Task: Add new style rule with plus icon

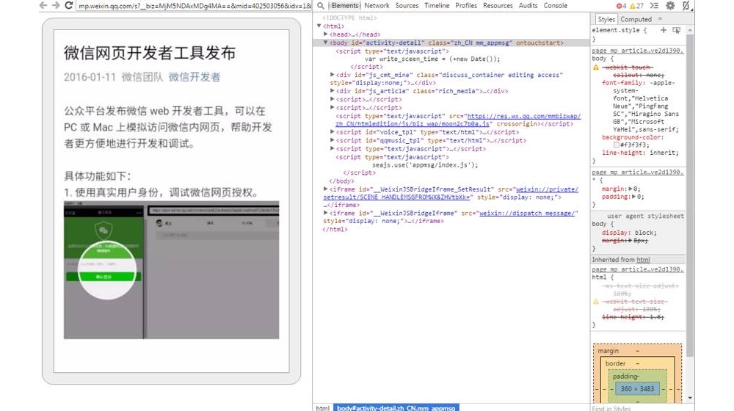Action: [x=664, y=30]
